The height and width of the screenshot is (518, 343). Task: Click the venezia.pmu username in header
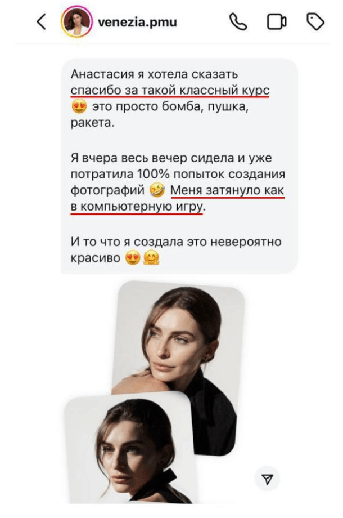[138, 23]
